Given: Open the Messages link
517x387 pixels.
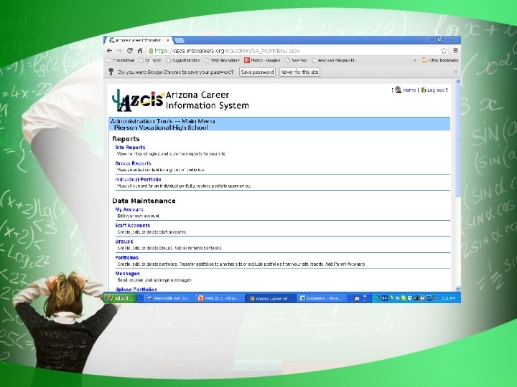Looking at the screenshot, I should (x=128, y=274).
